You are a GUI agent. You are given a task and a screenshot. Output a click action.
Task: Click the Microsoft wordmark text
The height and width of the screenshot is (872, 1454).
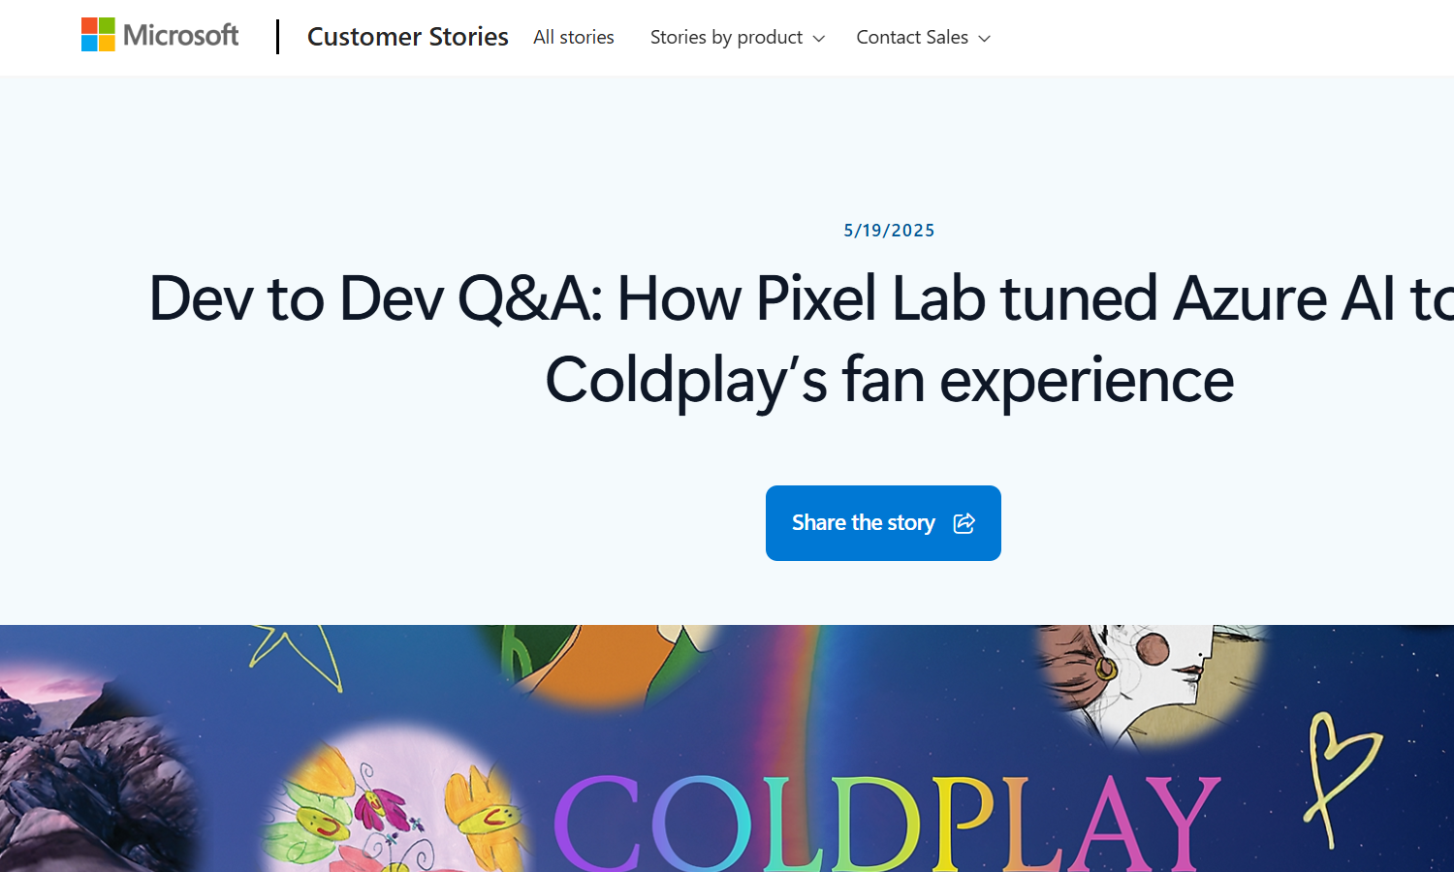click(181, 35)
